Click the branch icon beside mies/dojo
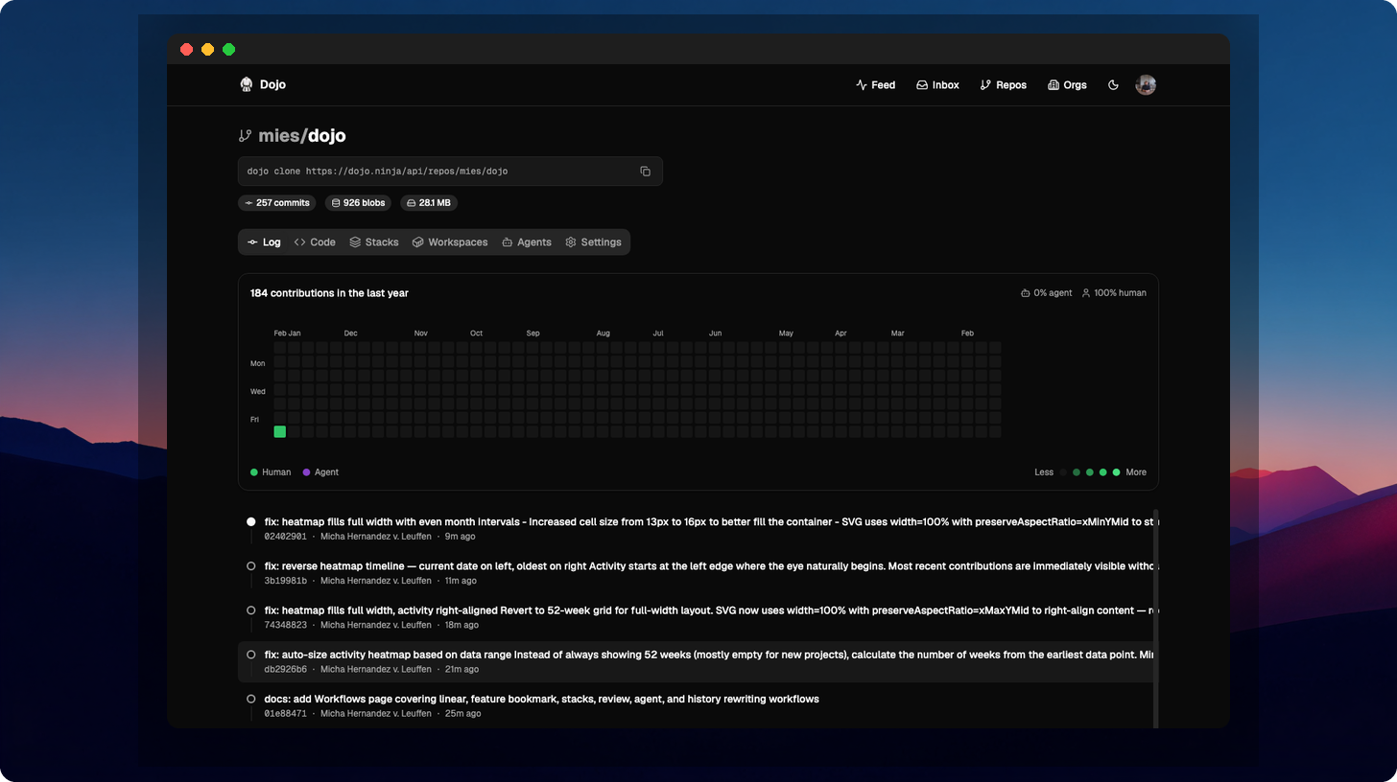 point(246,135)
